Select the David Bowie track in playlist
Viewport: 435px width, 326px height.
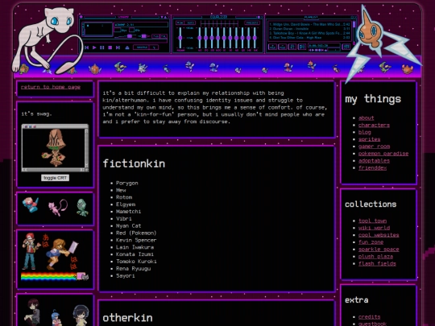tap(309, 24)
